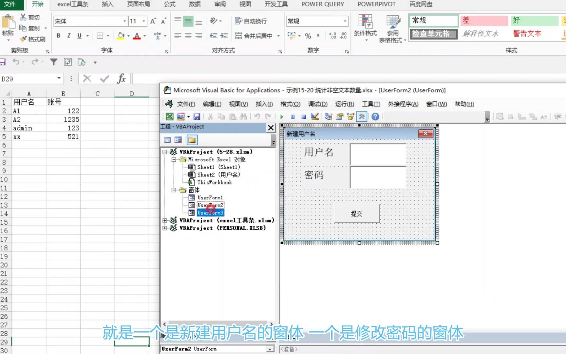Toggle align left button
The height and width of the screenshot is (354, 566).
tap(178, 35)
